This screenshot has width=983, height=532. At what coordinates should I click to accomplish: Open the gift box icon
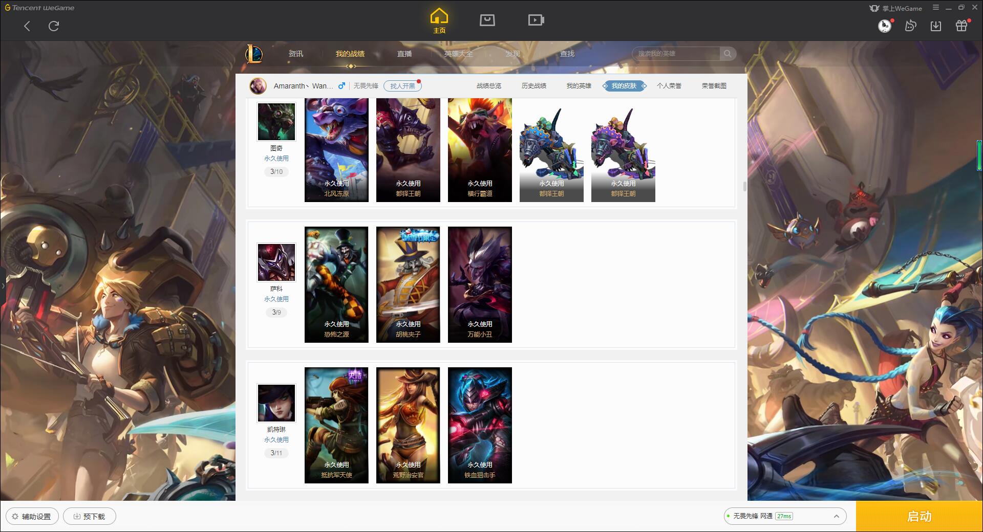pyautogui.click(x=961, y=26)
